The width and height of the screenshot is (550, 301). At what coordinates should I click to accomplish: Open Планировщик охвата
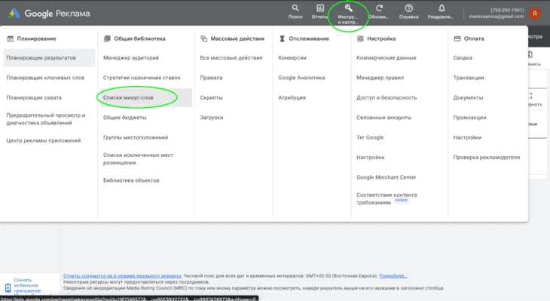click(x=34, y=97)
